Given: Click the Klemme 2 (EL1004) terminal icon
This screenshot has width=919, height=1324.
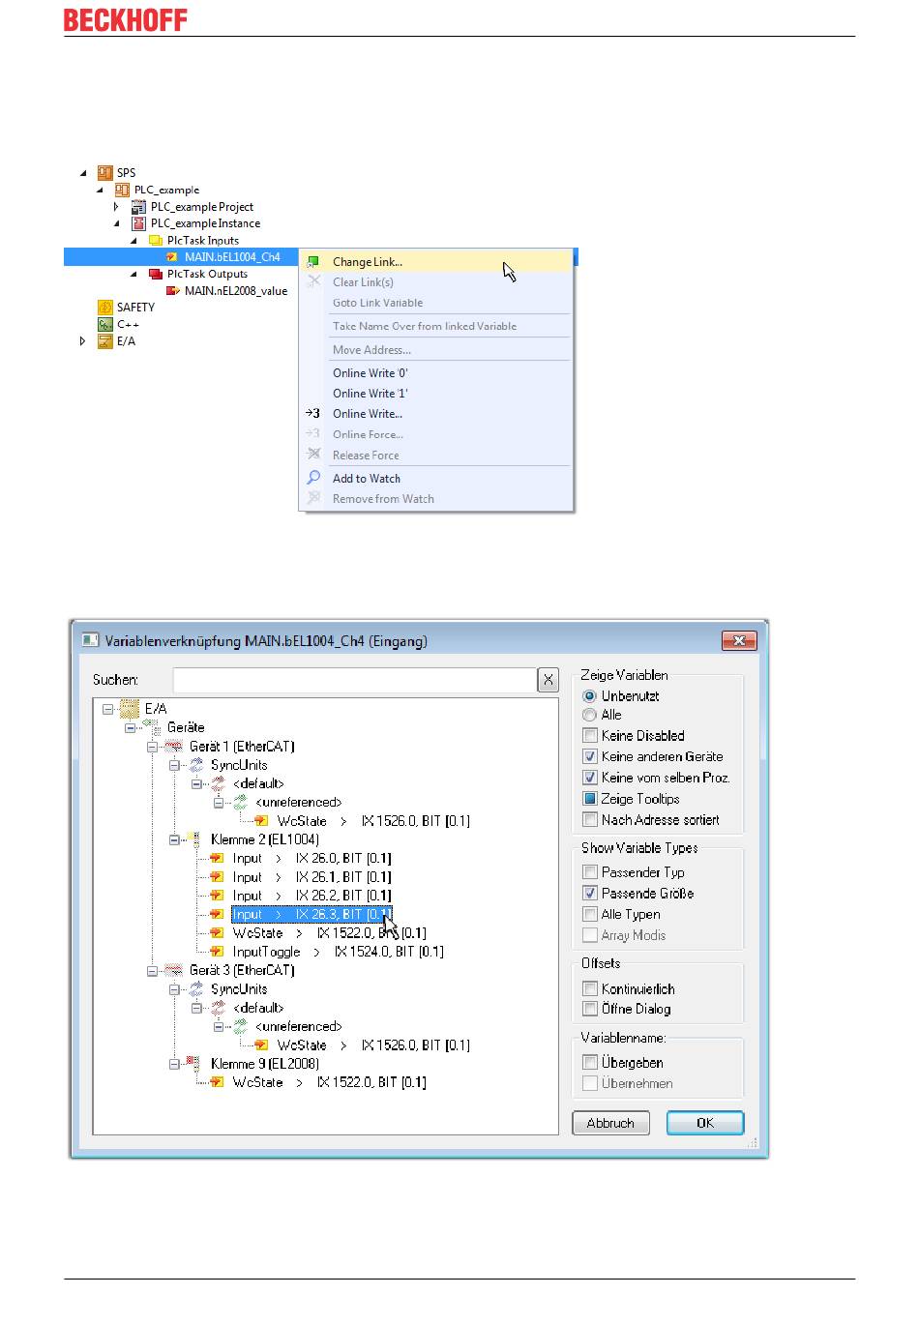Looking at the screenshot, I should click(195, 839).
